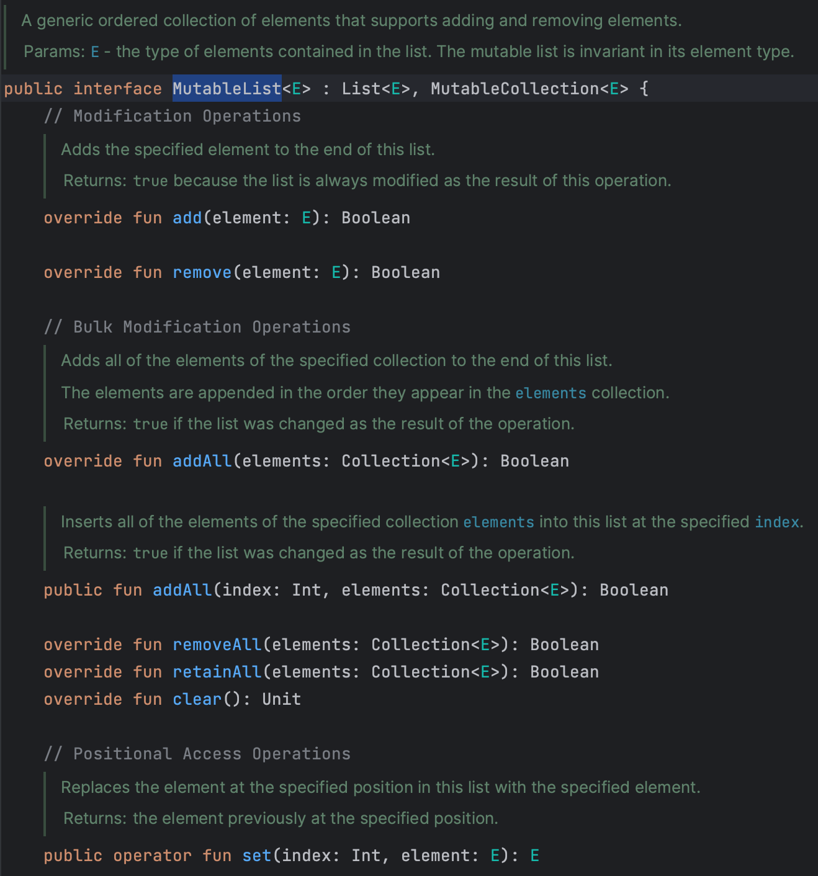Click the public addAll function with index parameter
The image size is (818, 876).
click(182, 590)
